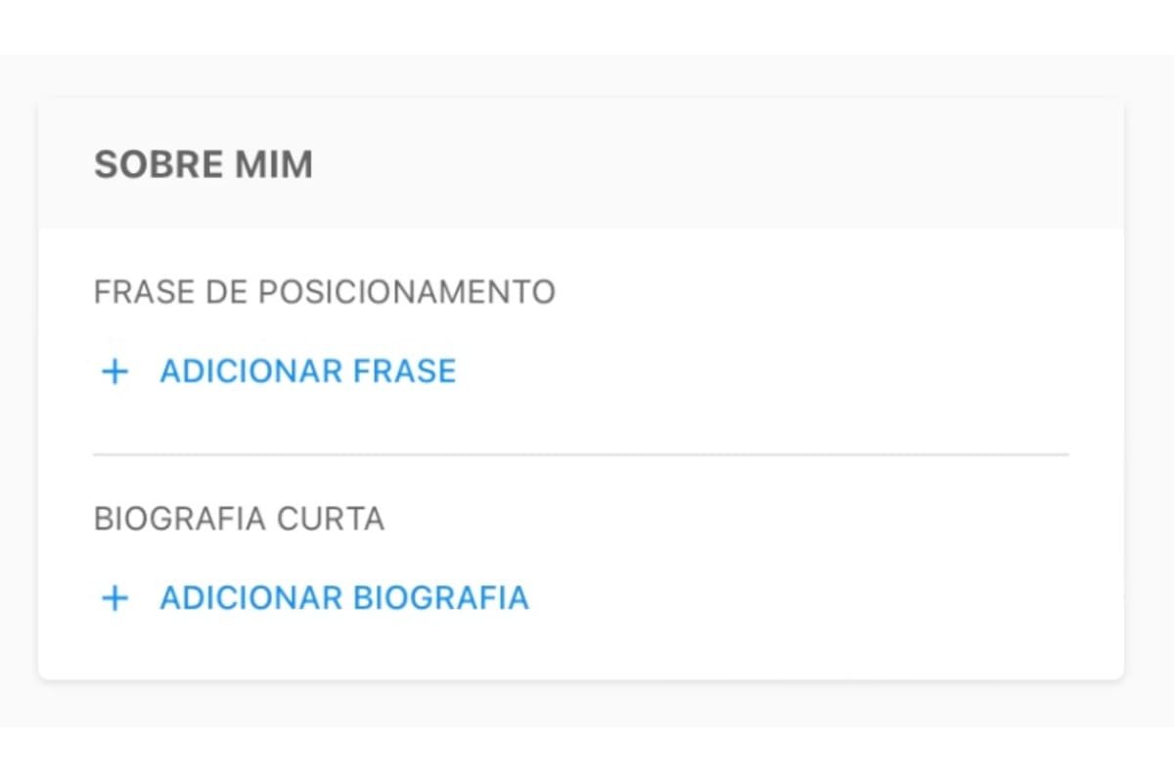Click the word MIM in the card header
1174x782 pixels.
click(274, 165)
